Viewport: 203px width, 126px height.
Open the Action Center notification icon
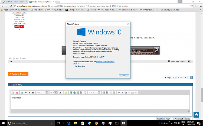(x=199, y=123)
